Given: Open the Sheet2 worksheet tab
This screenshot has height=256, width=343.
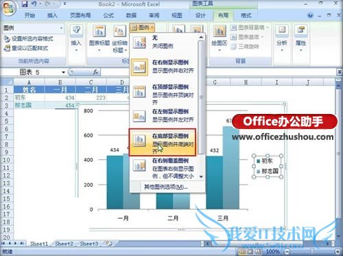Looking at the screenshot, I should click(64, 244).
